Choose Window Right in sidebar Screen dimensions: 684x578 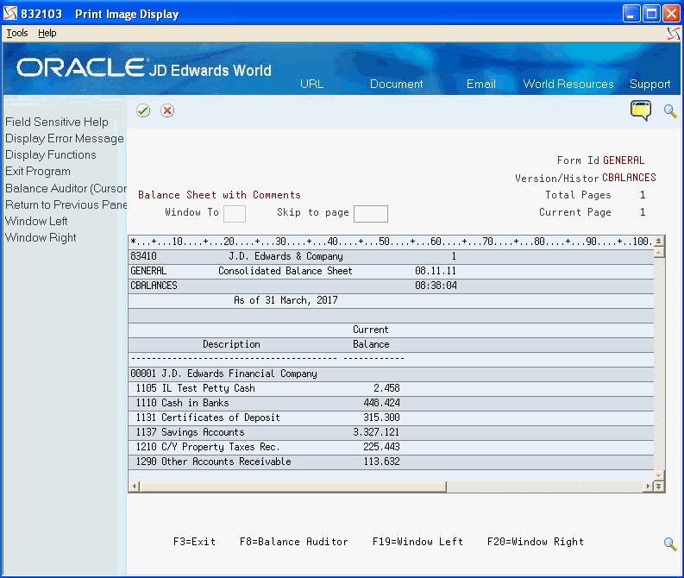(41, 238)
